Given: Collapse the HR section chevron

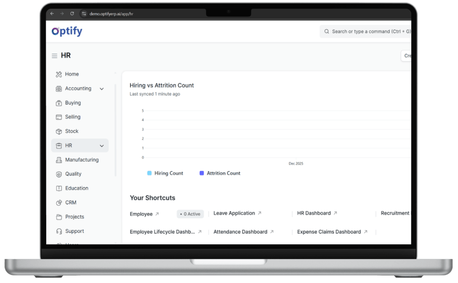Looking at the screenshot, I should pos(102,146).
